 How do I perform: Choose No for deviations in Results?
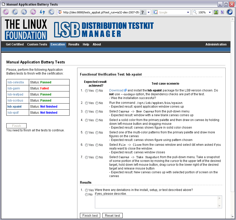point(87,194)
